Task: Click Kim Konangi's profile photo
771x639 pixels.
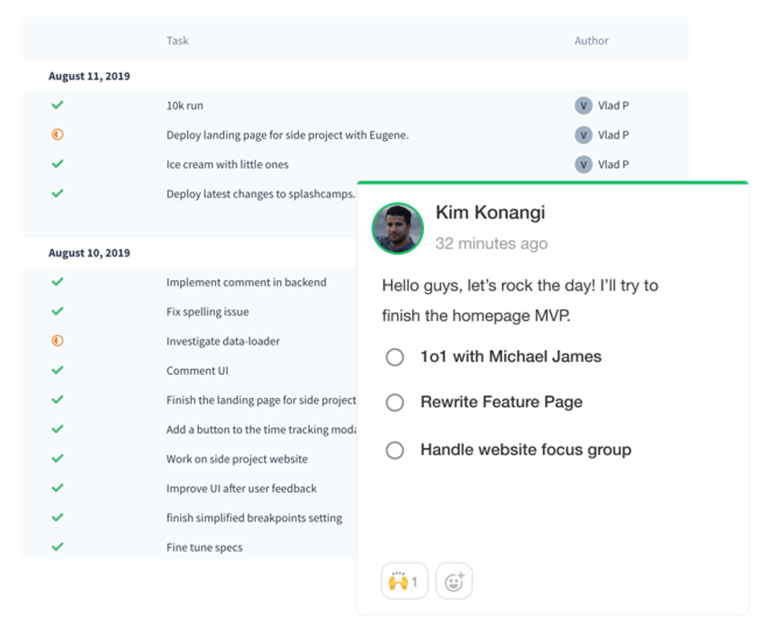Action: (x=398, y=228)
